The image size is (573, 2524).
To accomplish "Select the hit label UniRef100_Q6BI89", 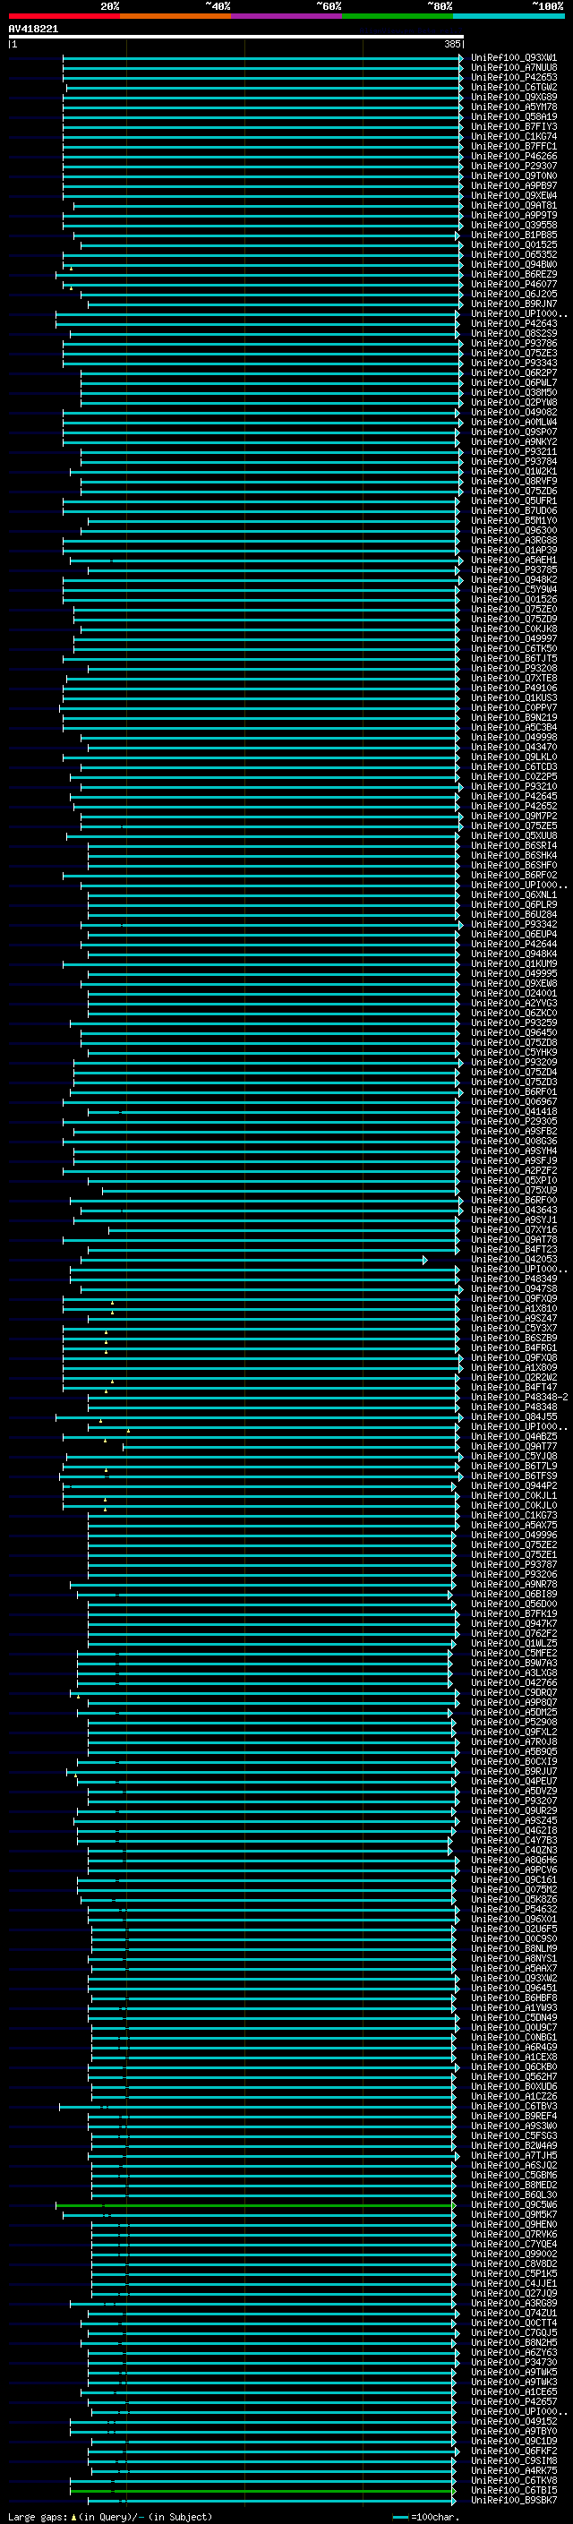I will point(514,1593).
